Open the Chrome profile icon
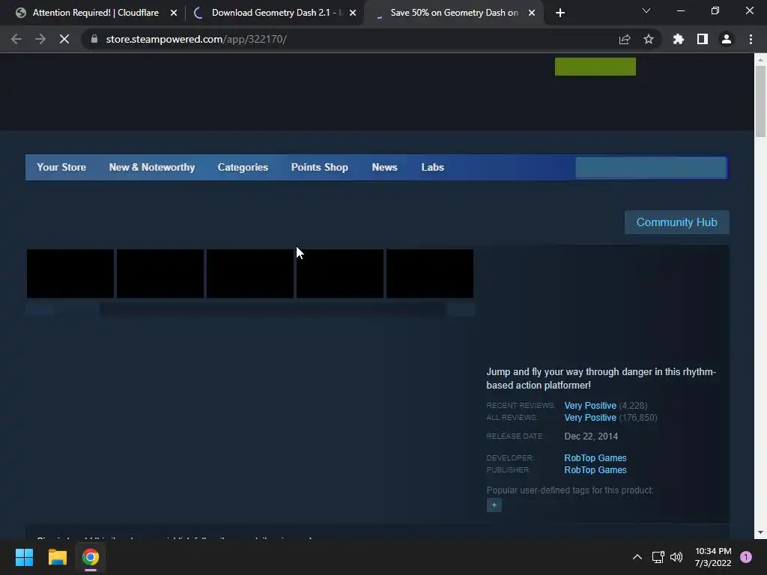Image resolution: width=767 pixels, height=575 pixels. pyautogui.click(x=727, y=39)
